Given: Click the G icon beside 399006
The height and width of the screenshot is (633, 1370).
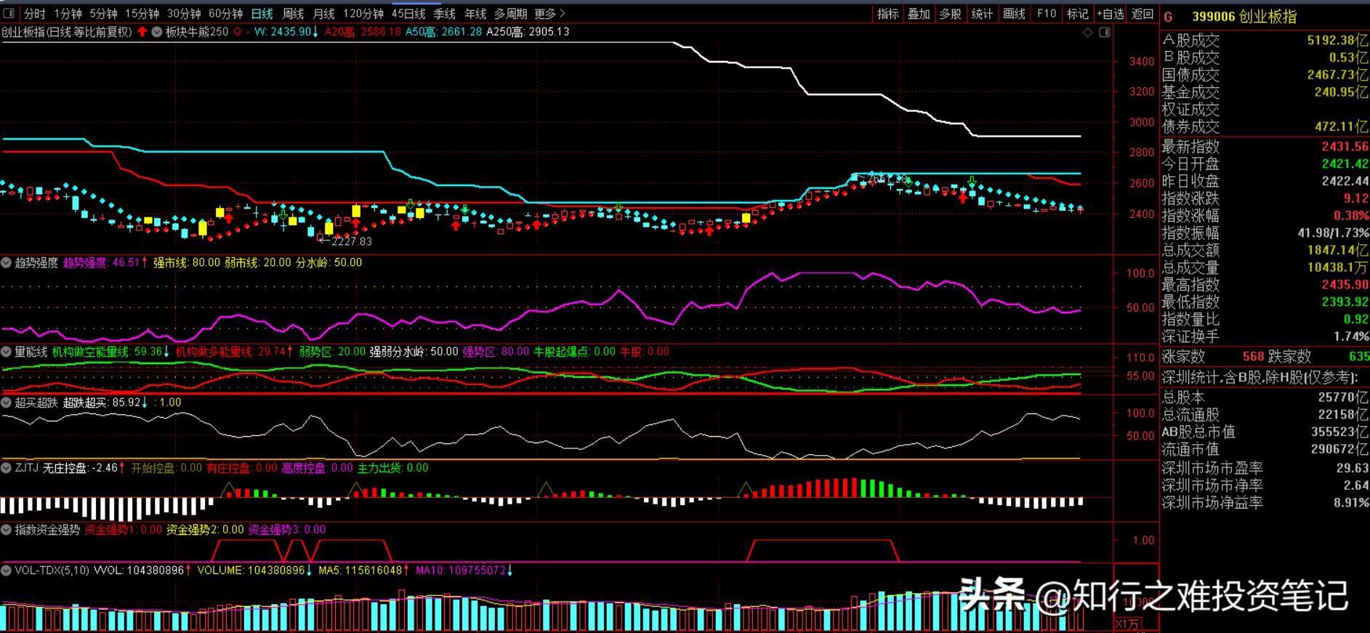Looking at the screenshot, I should [1169, 17].
